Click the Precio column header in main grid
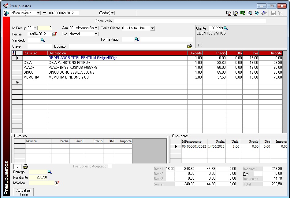The image size is (290, 198). (214, 53)
